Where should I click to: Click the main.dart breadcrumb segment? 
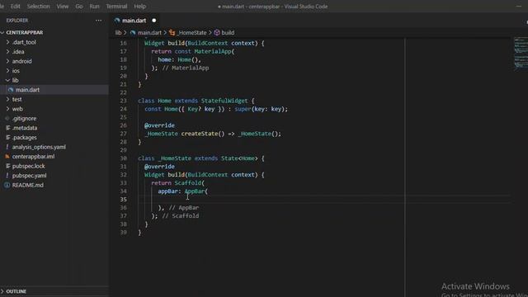pos(149,33)
